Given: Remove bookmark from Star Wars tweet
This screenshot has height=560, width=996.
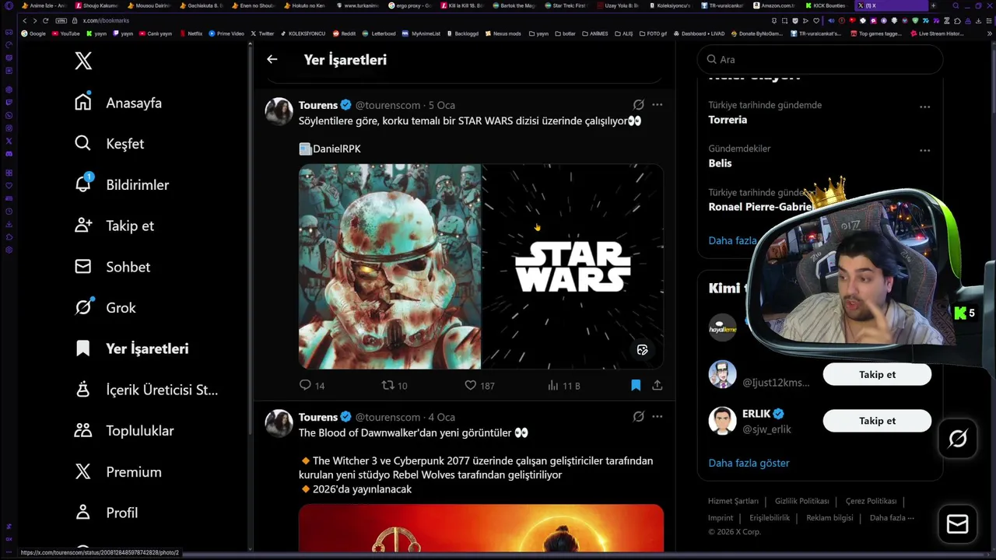Looking at the screenshot, I should tap(636, 385).
